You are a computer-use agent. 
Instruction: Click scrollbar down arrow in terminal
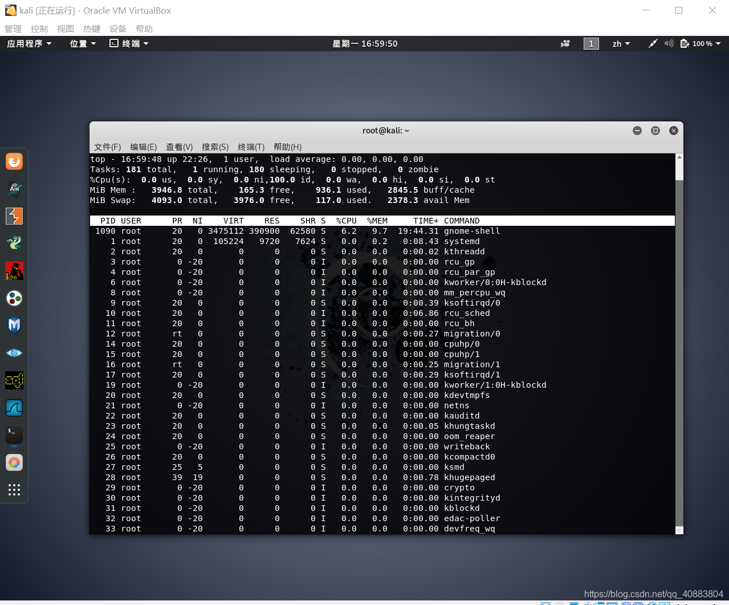[x=679, y=530]
